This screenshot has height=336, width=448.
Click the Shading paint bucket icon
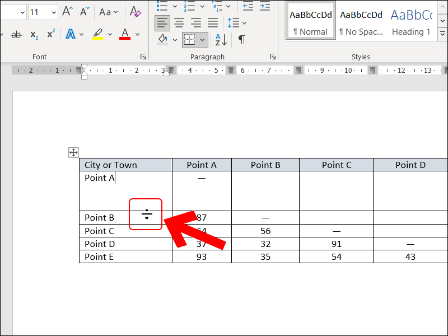tap(163, 40)
